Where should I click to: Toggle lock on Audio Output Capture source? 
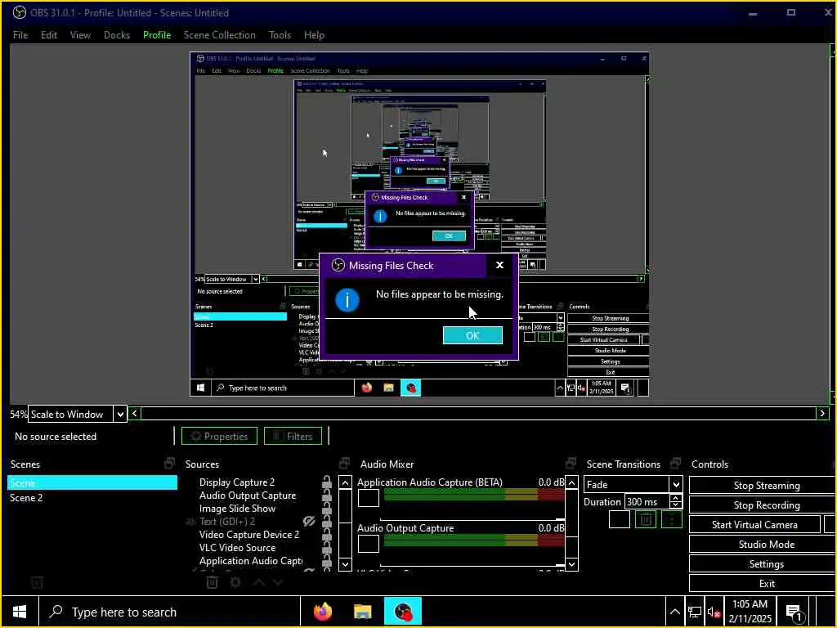coord(327,496)
